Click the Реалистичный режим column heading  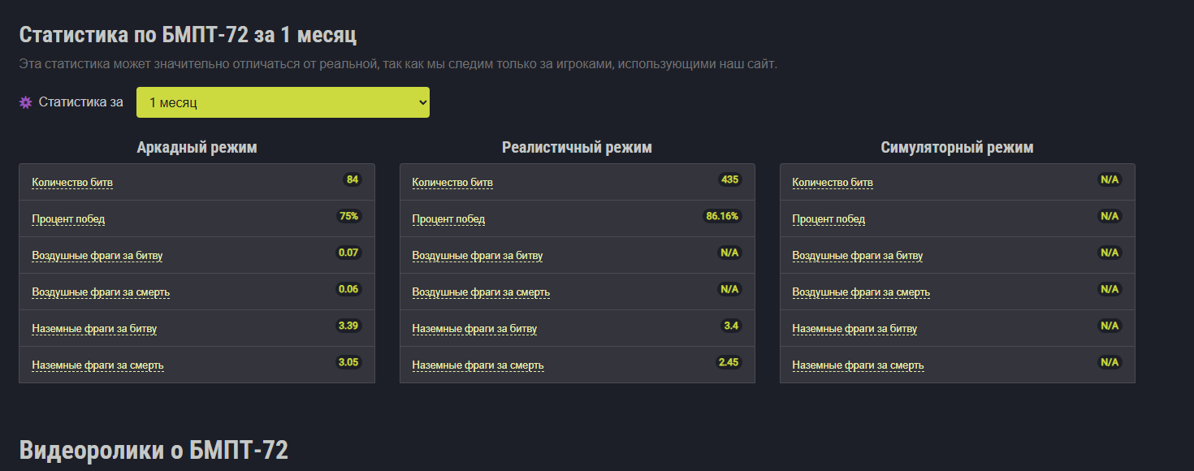[577, 148]
